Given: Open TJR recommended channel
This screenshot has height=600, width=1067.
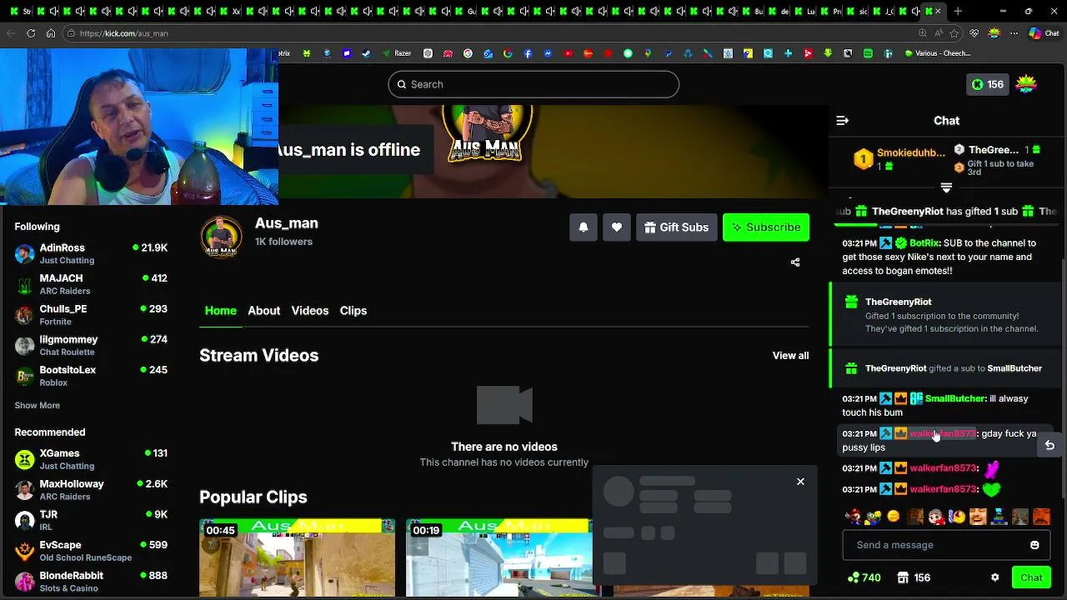Looking at the screenshot, I should tap(91, 521).
